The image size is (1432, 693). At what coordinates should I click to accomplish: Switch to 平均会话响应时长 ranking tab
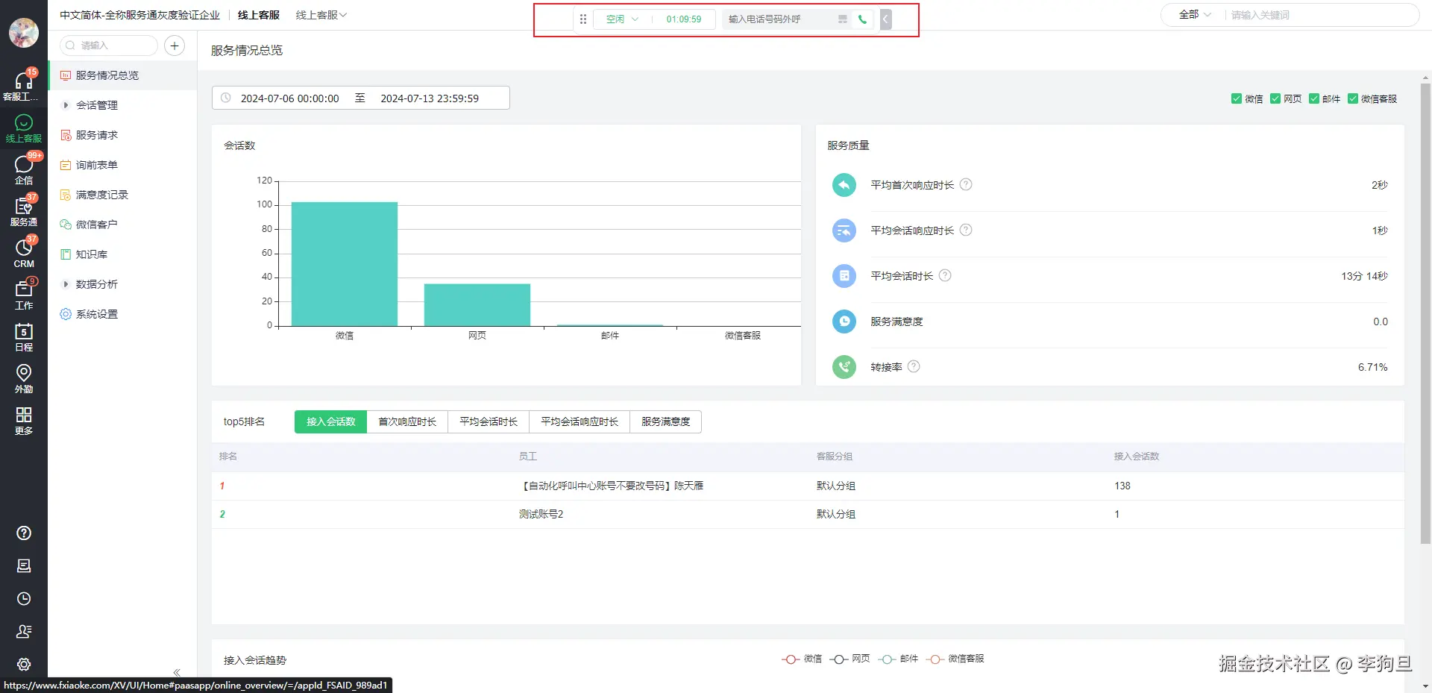tap(580, 421)
